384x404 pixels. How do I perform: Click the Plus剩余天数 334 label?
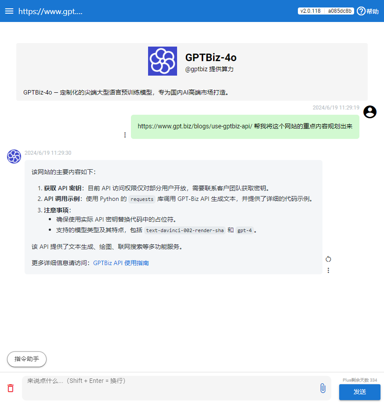point(359,380)
